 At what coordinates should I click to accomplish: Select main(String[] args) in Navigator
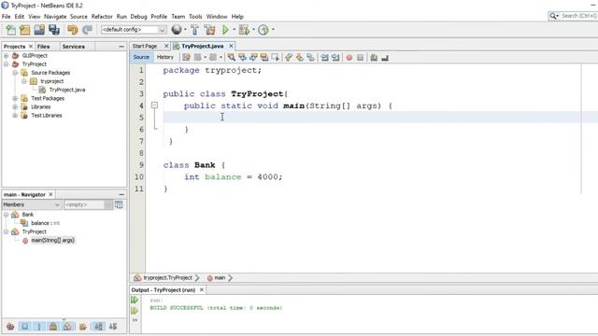(x=52, y=241)
